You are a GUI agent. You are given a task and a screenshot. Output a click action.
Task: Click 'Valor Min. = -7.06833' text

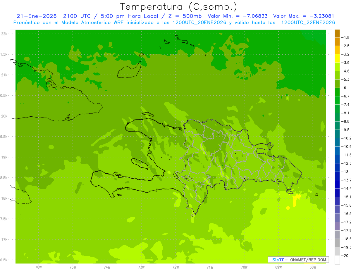[x=238, y=16]
